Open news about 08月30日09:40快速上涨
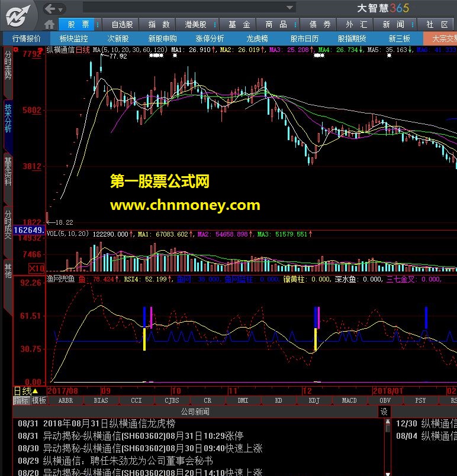 153,448
